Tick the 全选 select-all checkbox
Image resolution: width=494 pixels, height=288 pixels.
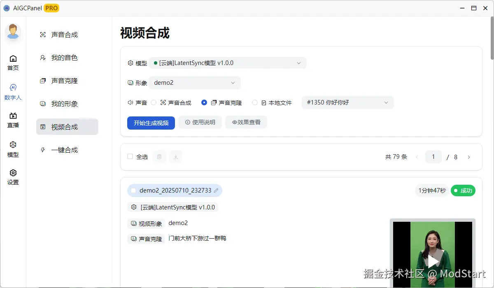click(130, 156)
